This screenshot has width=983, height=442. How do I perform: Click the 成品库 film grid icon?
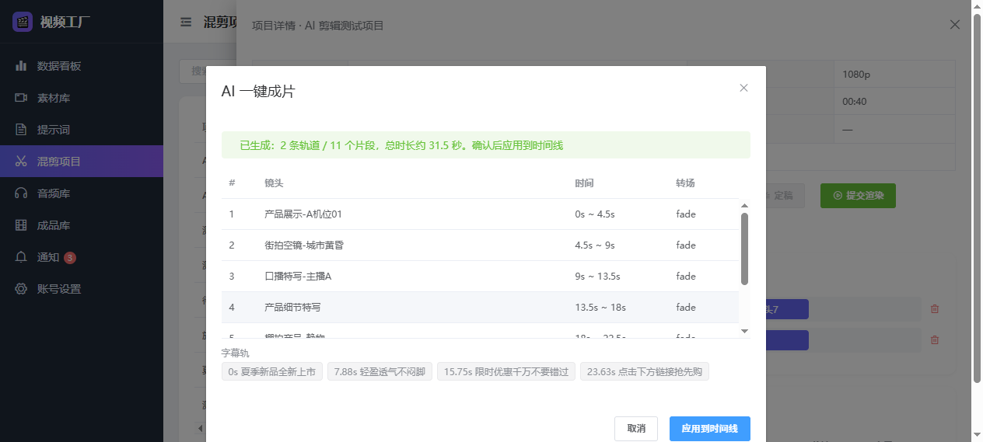coord(21,225)
